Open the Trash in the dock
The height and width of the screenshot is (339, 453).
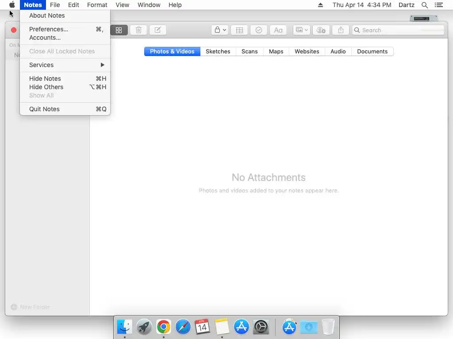point(328,327)
